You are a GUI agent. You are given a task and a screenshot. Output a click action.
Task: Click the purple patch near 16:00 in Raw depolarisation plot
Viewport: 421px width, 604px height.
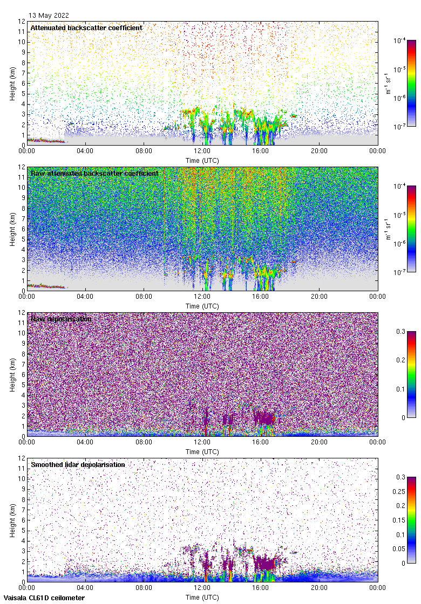click(x=264, y=418)
